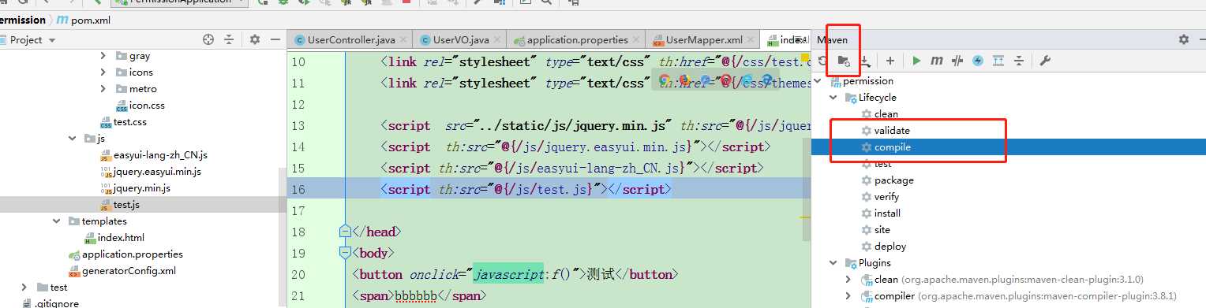Expand the icons folder
This screenshot has width=1206, height=308.
point(103,72)
